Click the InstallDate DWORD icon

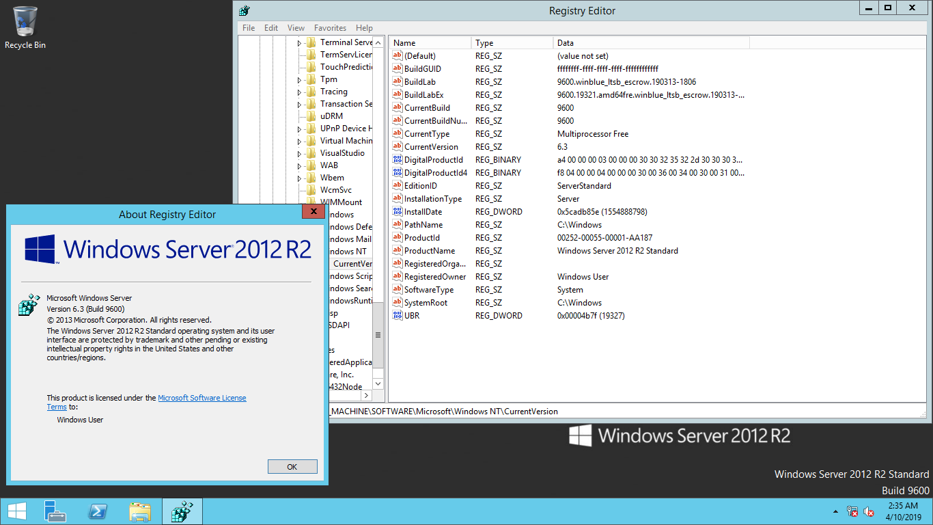pos(398,212)
